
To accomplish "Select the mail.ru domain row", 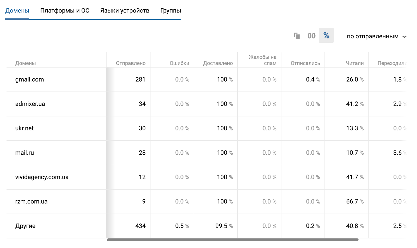I will click(24, 153).
